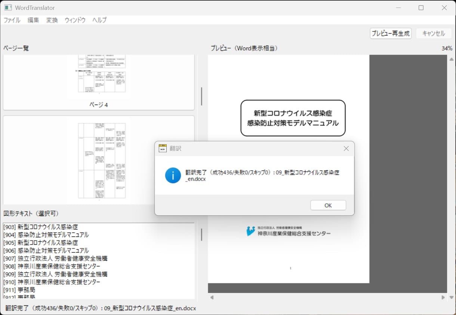456x315 pixels.
Task: Select row [906] 感染防止対策モデルマニュアル
Action: 99,250
